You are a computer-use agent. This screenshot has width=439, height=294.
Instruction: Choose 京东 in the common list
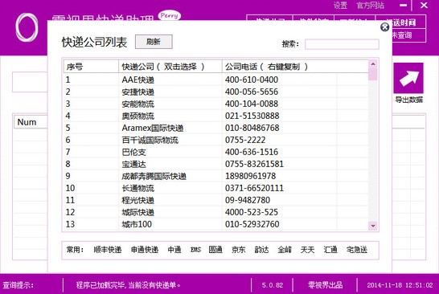239,250
